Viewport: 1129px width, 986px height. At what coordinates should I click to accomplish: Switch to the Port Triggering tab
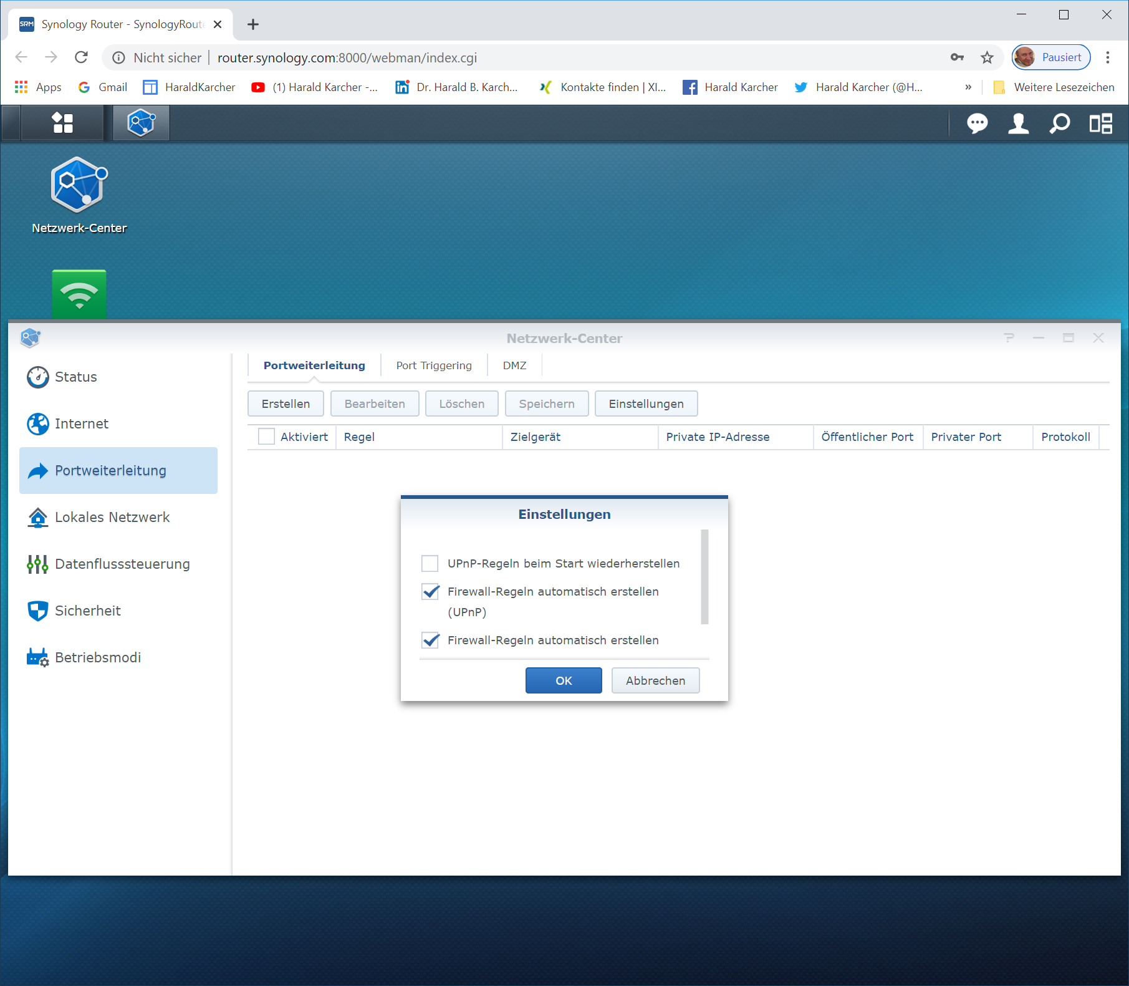(434, 365)
